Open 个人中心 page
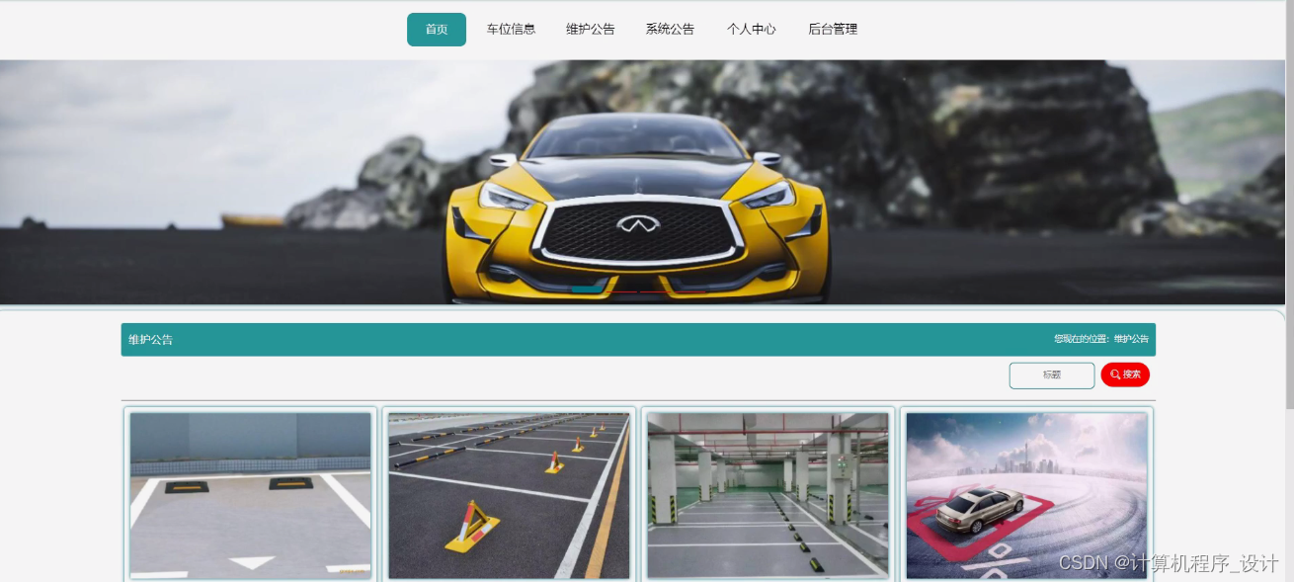The width and height of the screenshot is (1294, 582). point(752,30)
